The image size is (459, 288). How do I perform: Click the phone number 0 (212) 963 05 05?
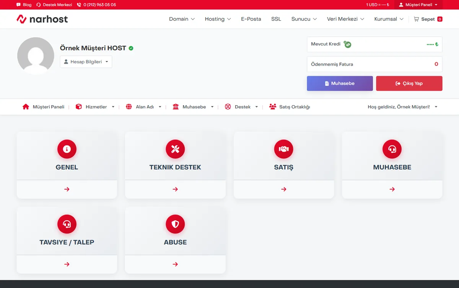click(96, 5)
